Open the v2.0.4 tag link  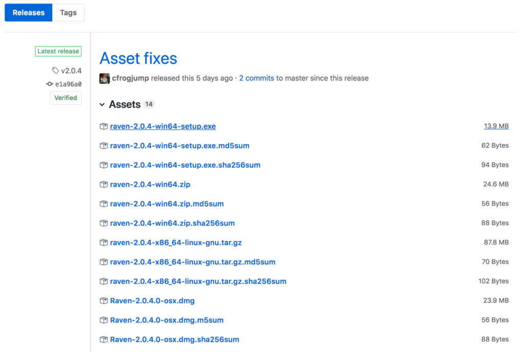tap(71, 71)
